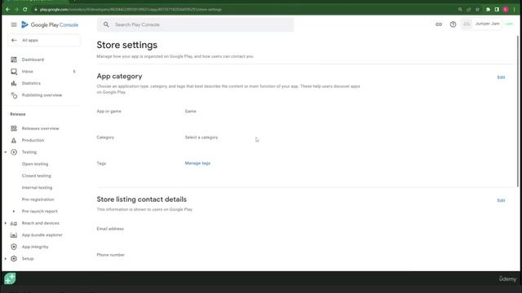Click the Store settings heading

(127, 45)
